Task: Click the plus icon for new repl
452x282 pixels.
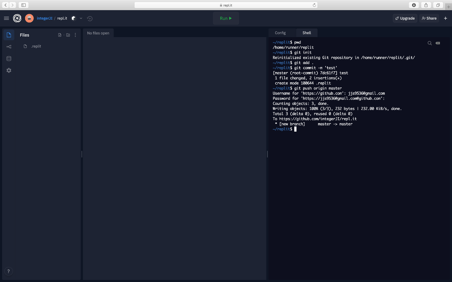Action: [x=445, y=18]
